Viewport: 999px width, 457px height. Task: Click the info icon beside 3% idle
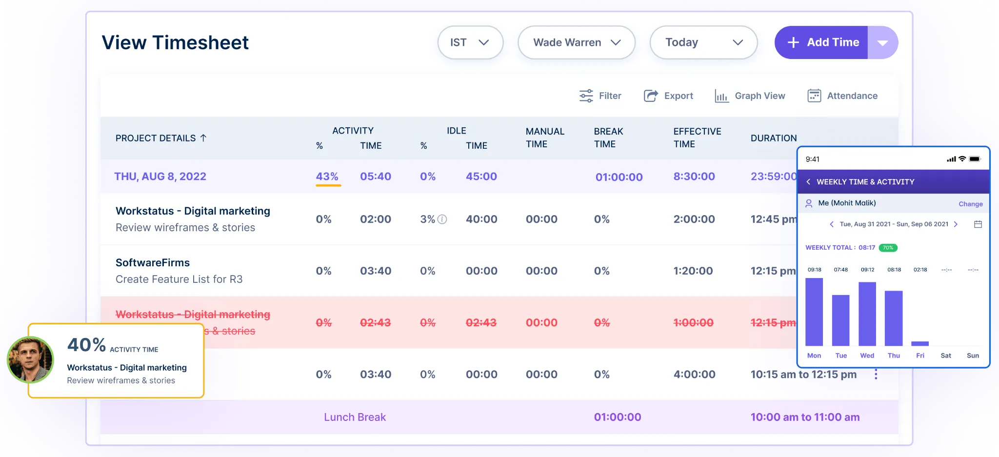(442, 219)
